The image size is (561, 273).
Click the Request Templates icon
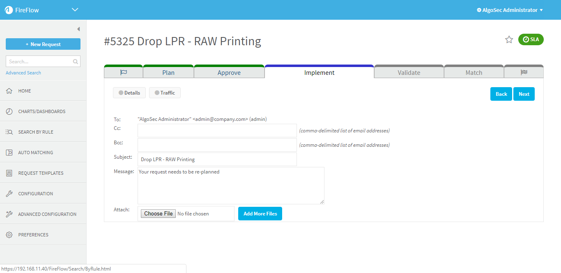(9, 173)
